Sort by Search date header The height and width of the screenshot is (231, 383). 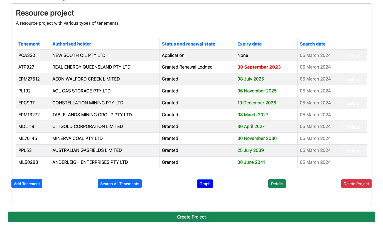coord(313,44)
